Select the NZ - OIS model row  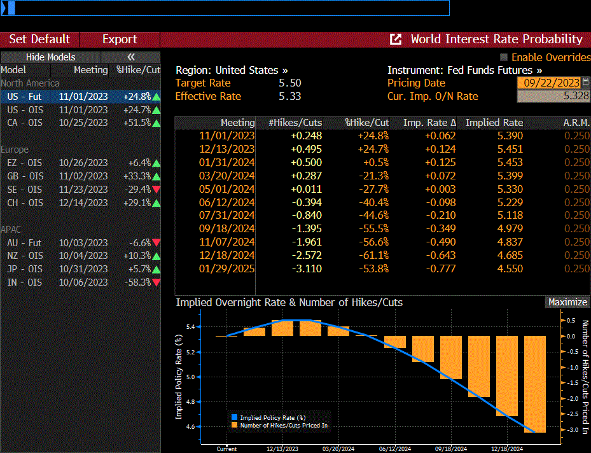[80, 256]
